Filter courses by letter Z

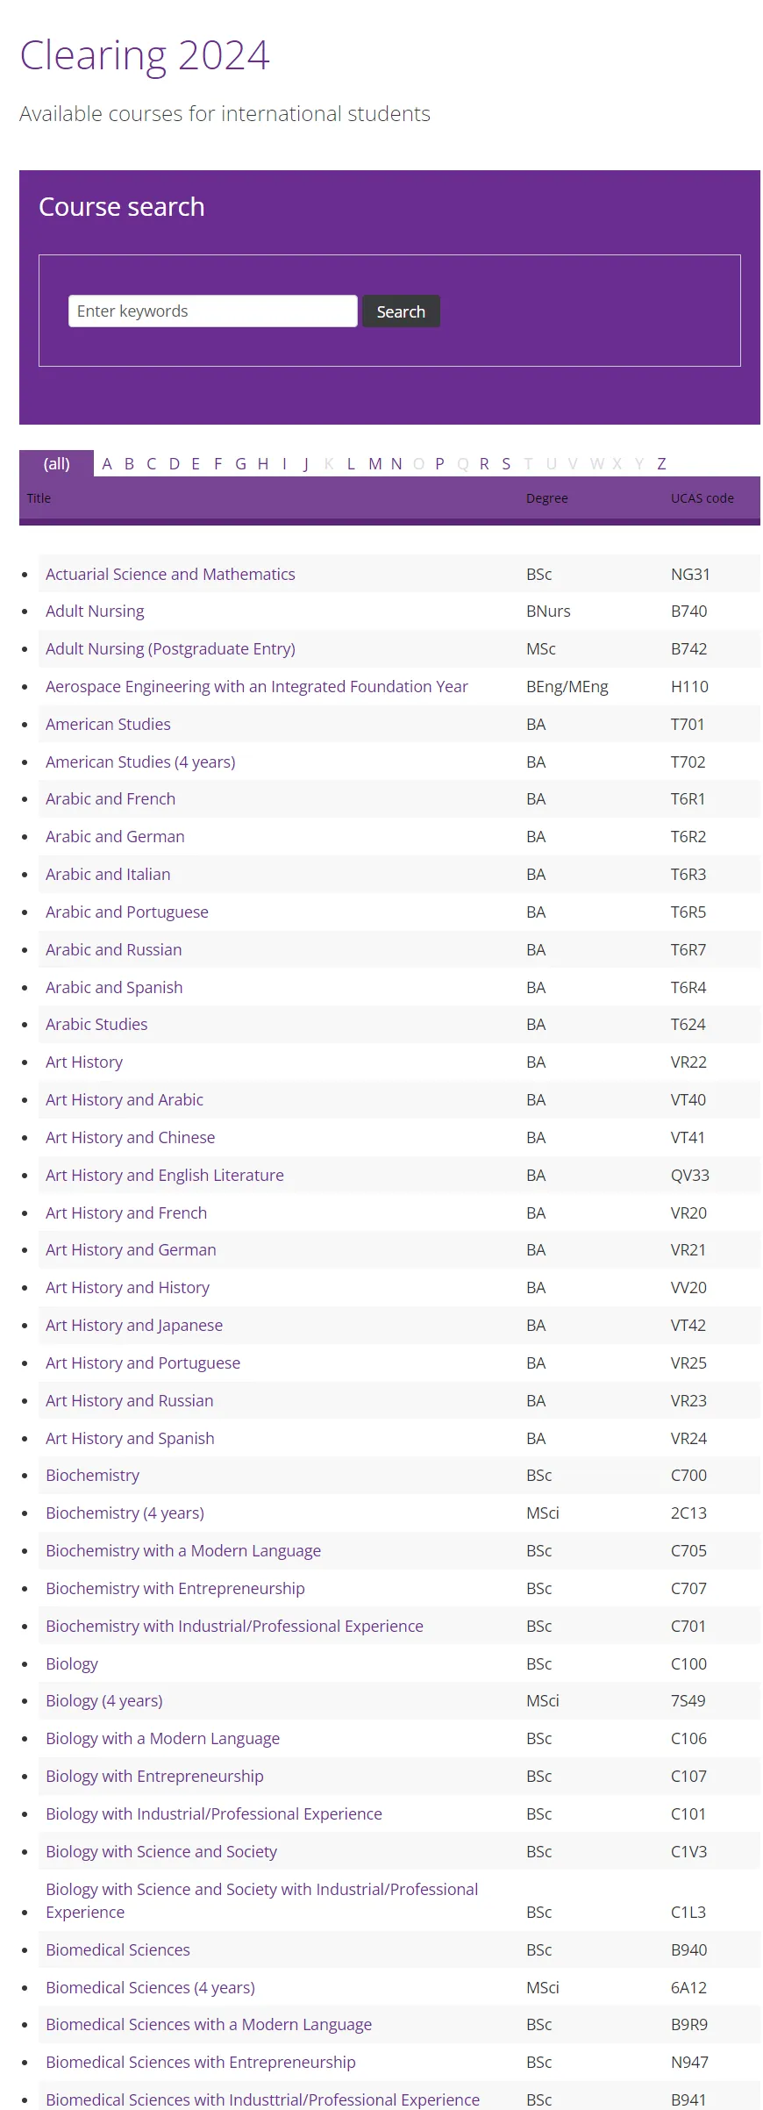pyautogui.click(x=661, y=464)
